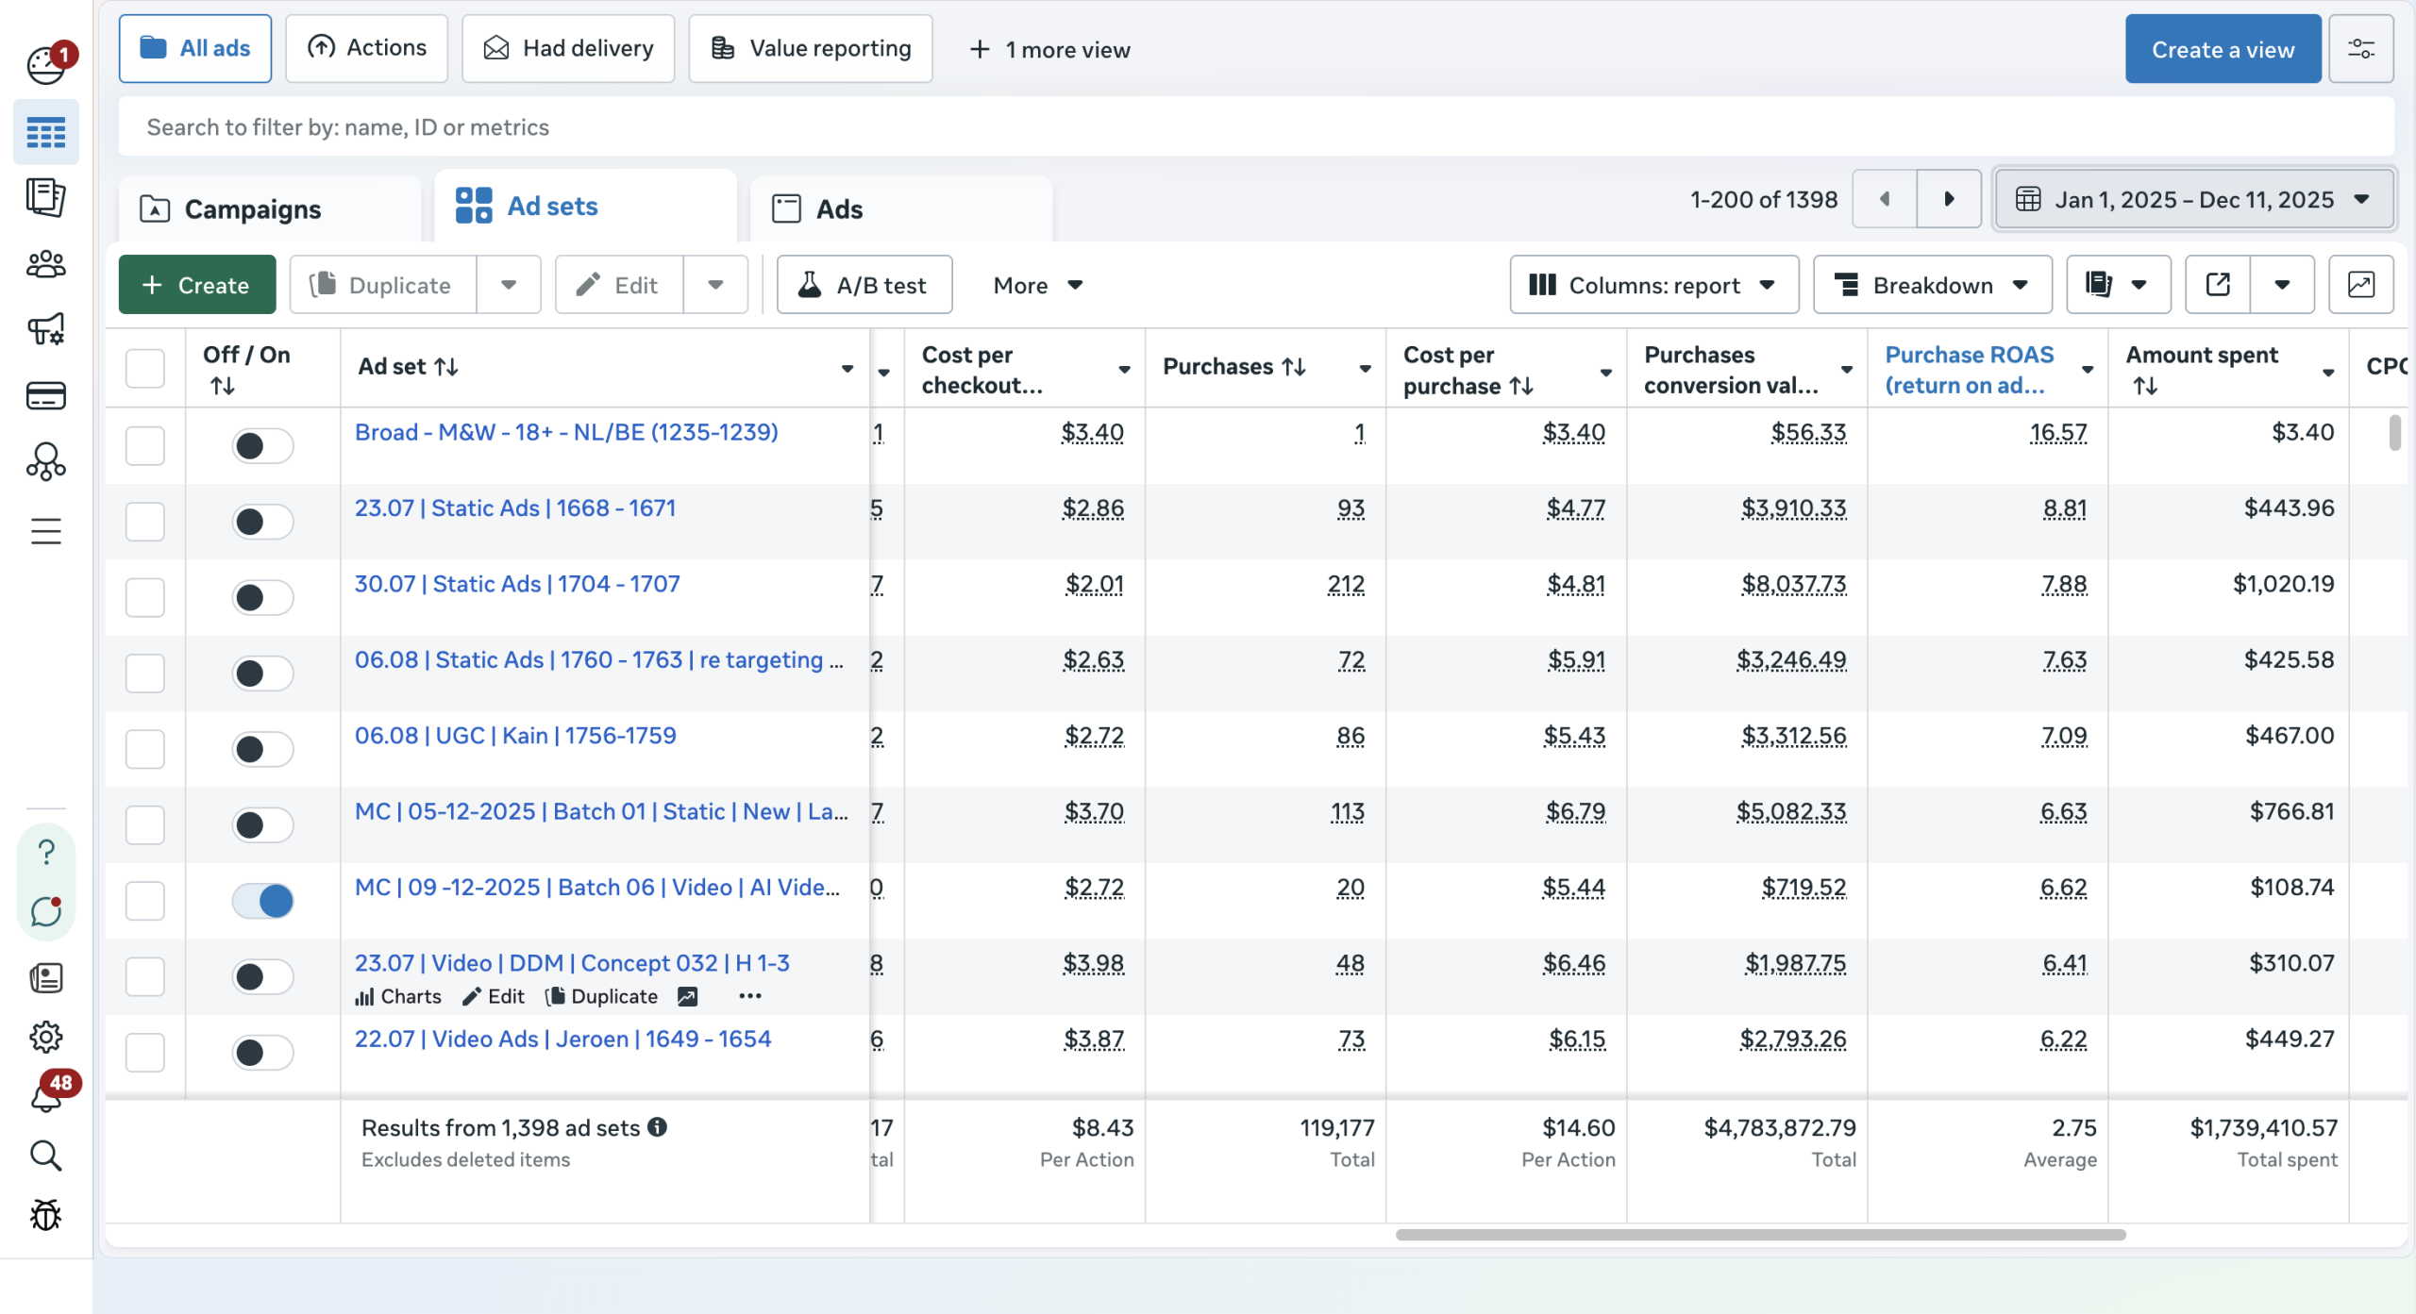Viewport: 2416px width, 1314px height.
Task: Click the Audiences people icon in sidebar
Action: pos(45,265)
